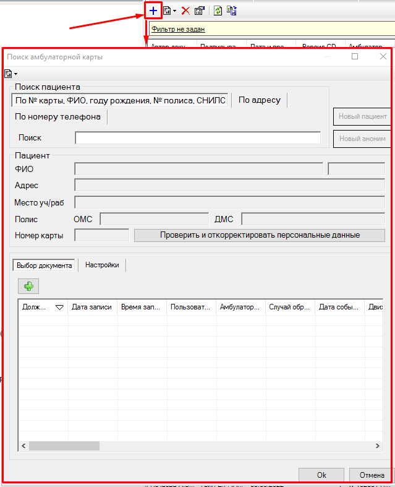Switch to the По адресу search tab
Image resolution: width=395 pixels, height=487 pixels.
pos(260,100)
